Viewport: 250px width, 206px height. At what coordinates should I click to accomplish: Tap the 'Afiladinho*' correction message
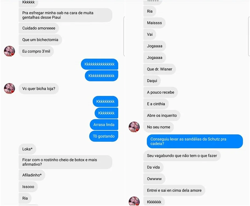pyautogui.click(x=32, y=175)
